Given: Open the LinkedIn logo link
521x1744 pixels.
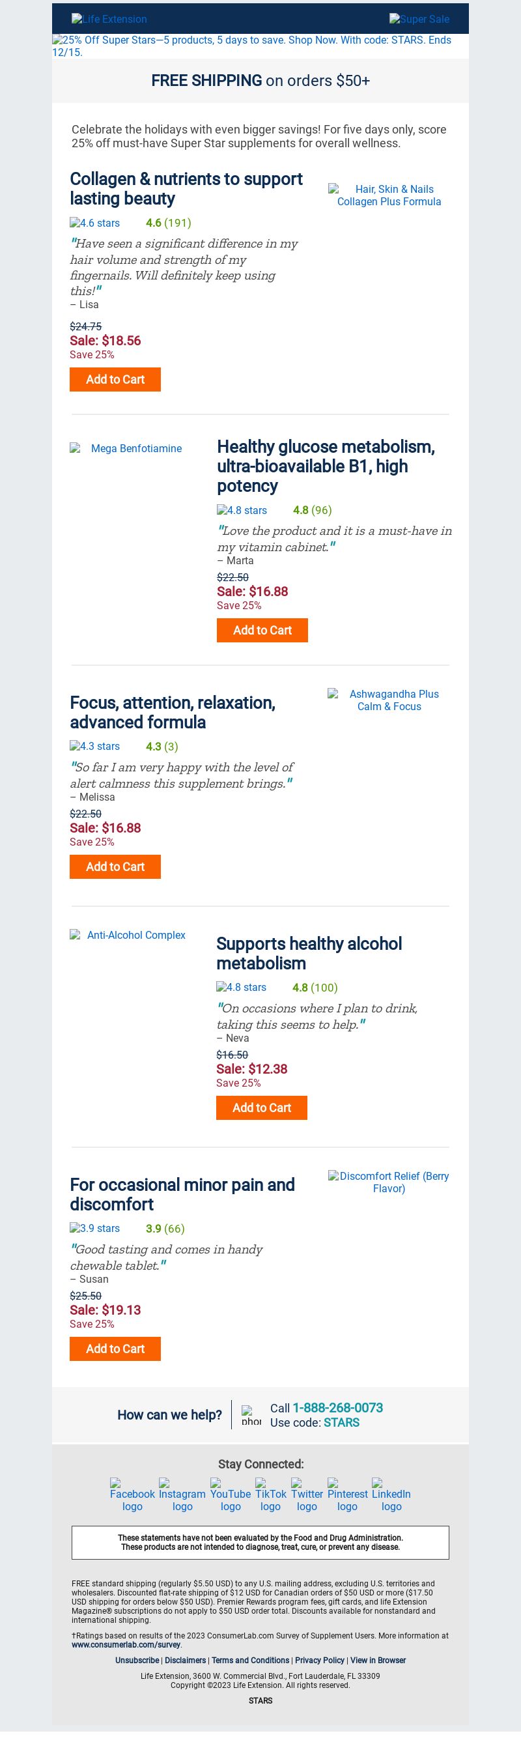Looking at the screenshot, I should (x=391, y=1495).
